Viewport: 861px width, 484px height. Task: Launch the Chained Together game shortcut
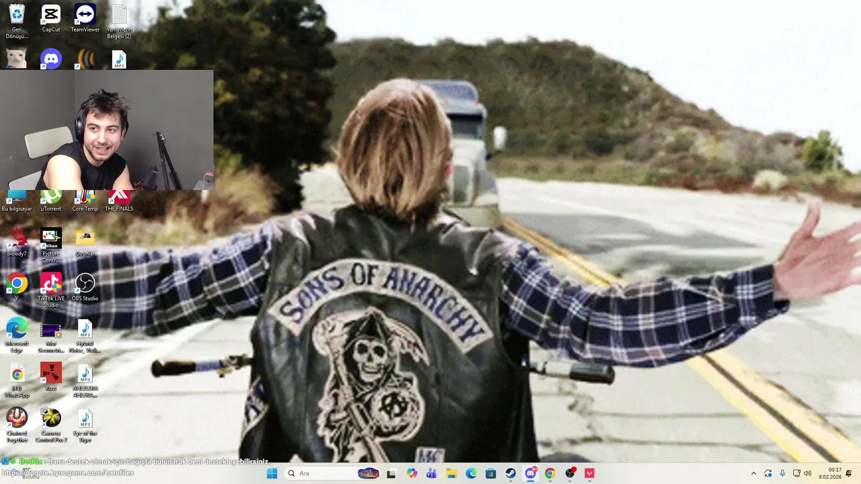[x=17, y=426]
